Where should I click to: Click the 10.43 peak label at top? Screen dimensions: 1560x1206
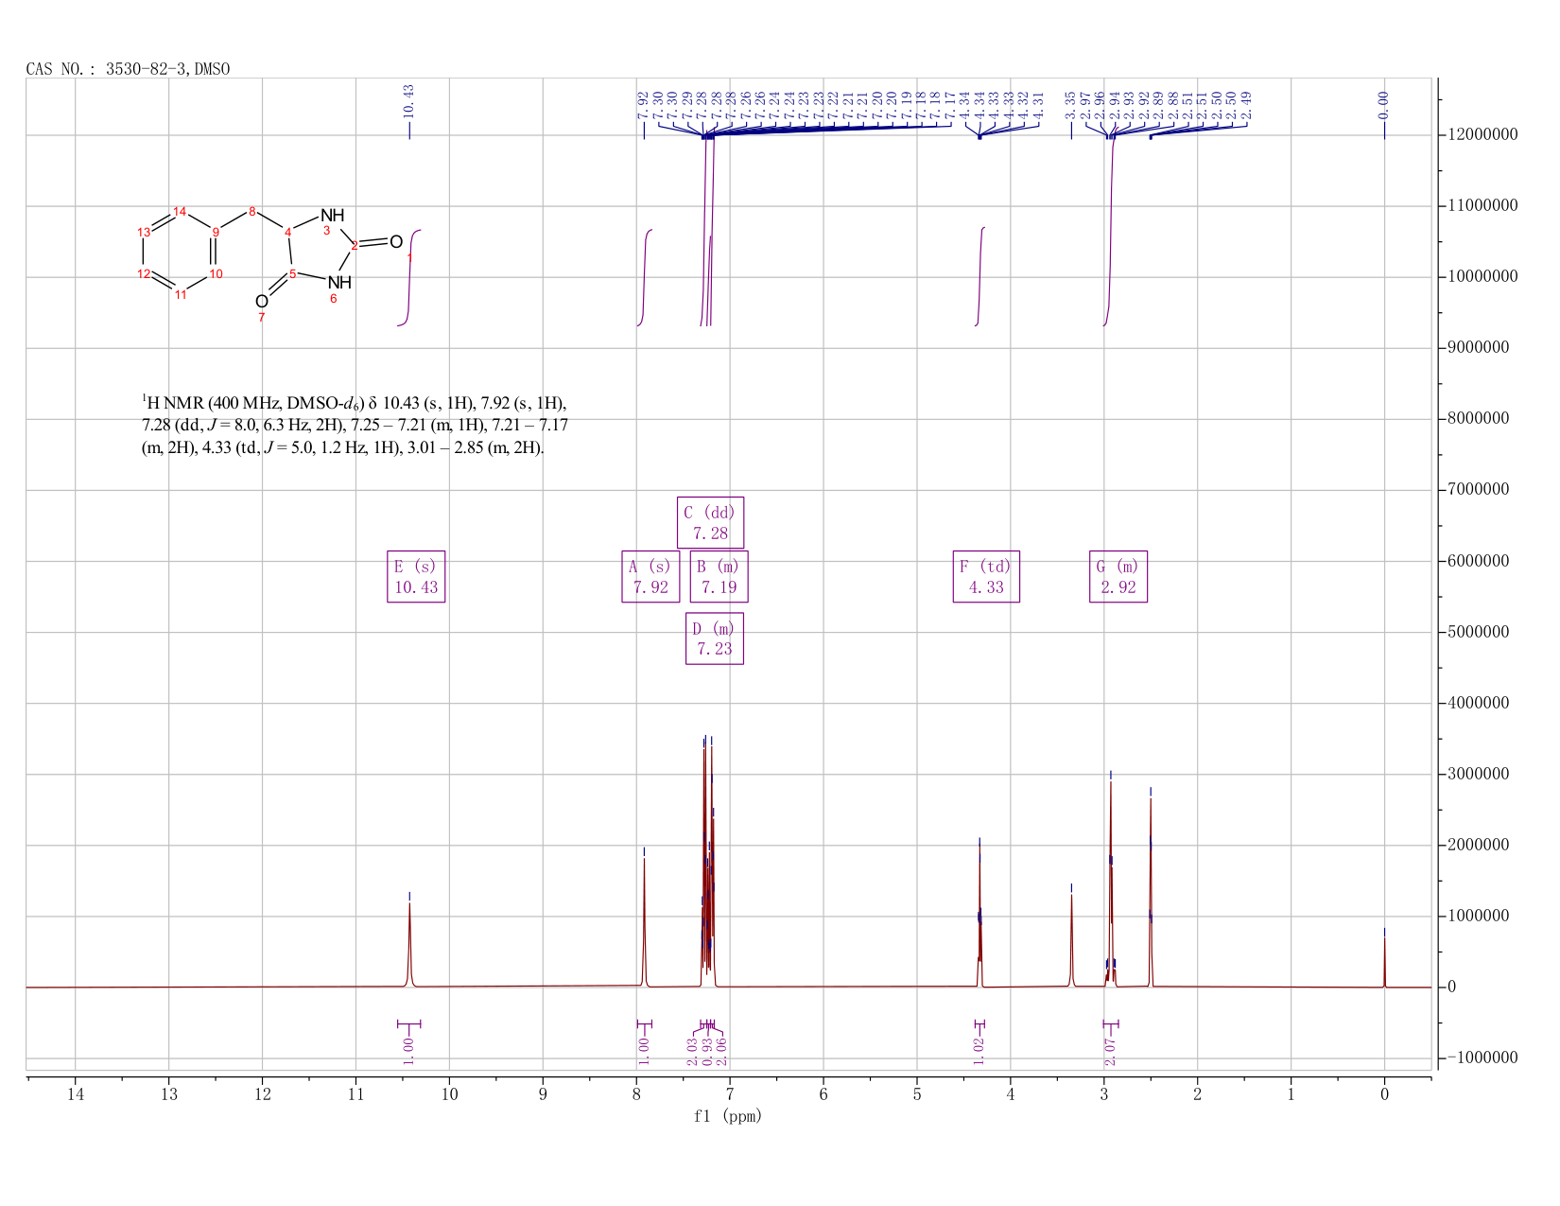pos(409,101)
